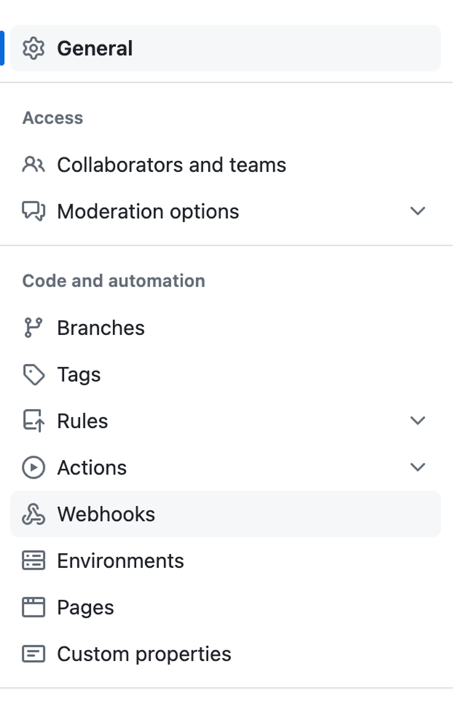Navigate to Custom properties page

point(144,654)
